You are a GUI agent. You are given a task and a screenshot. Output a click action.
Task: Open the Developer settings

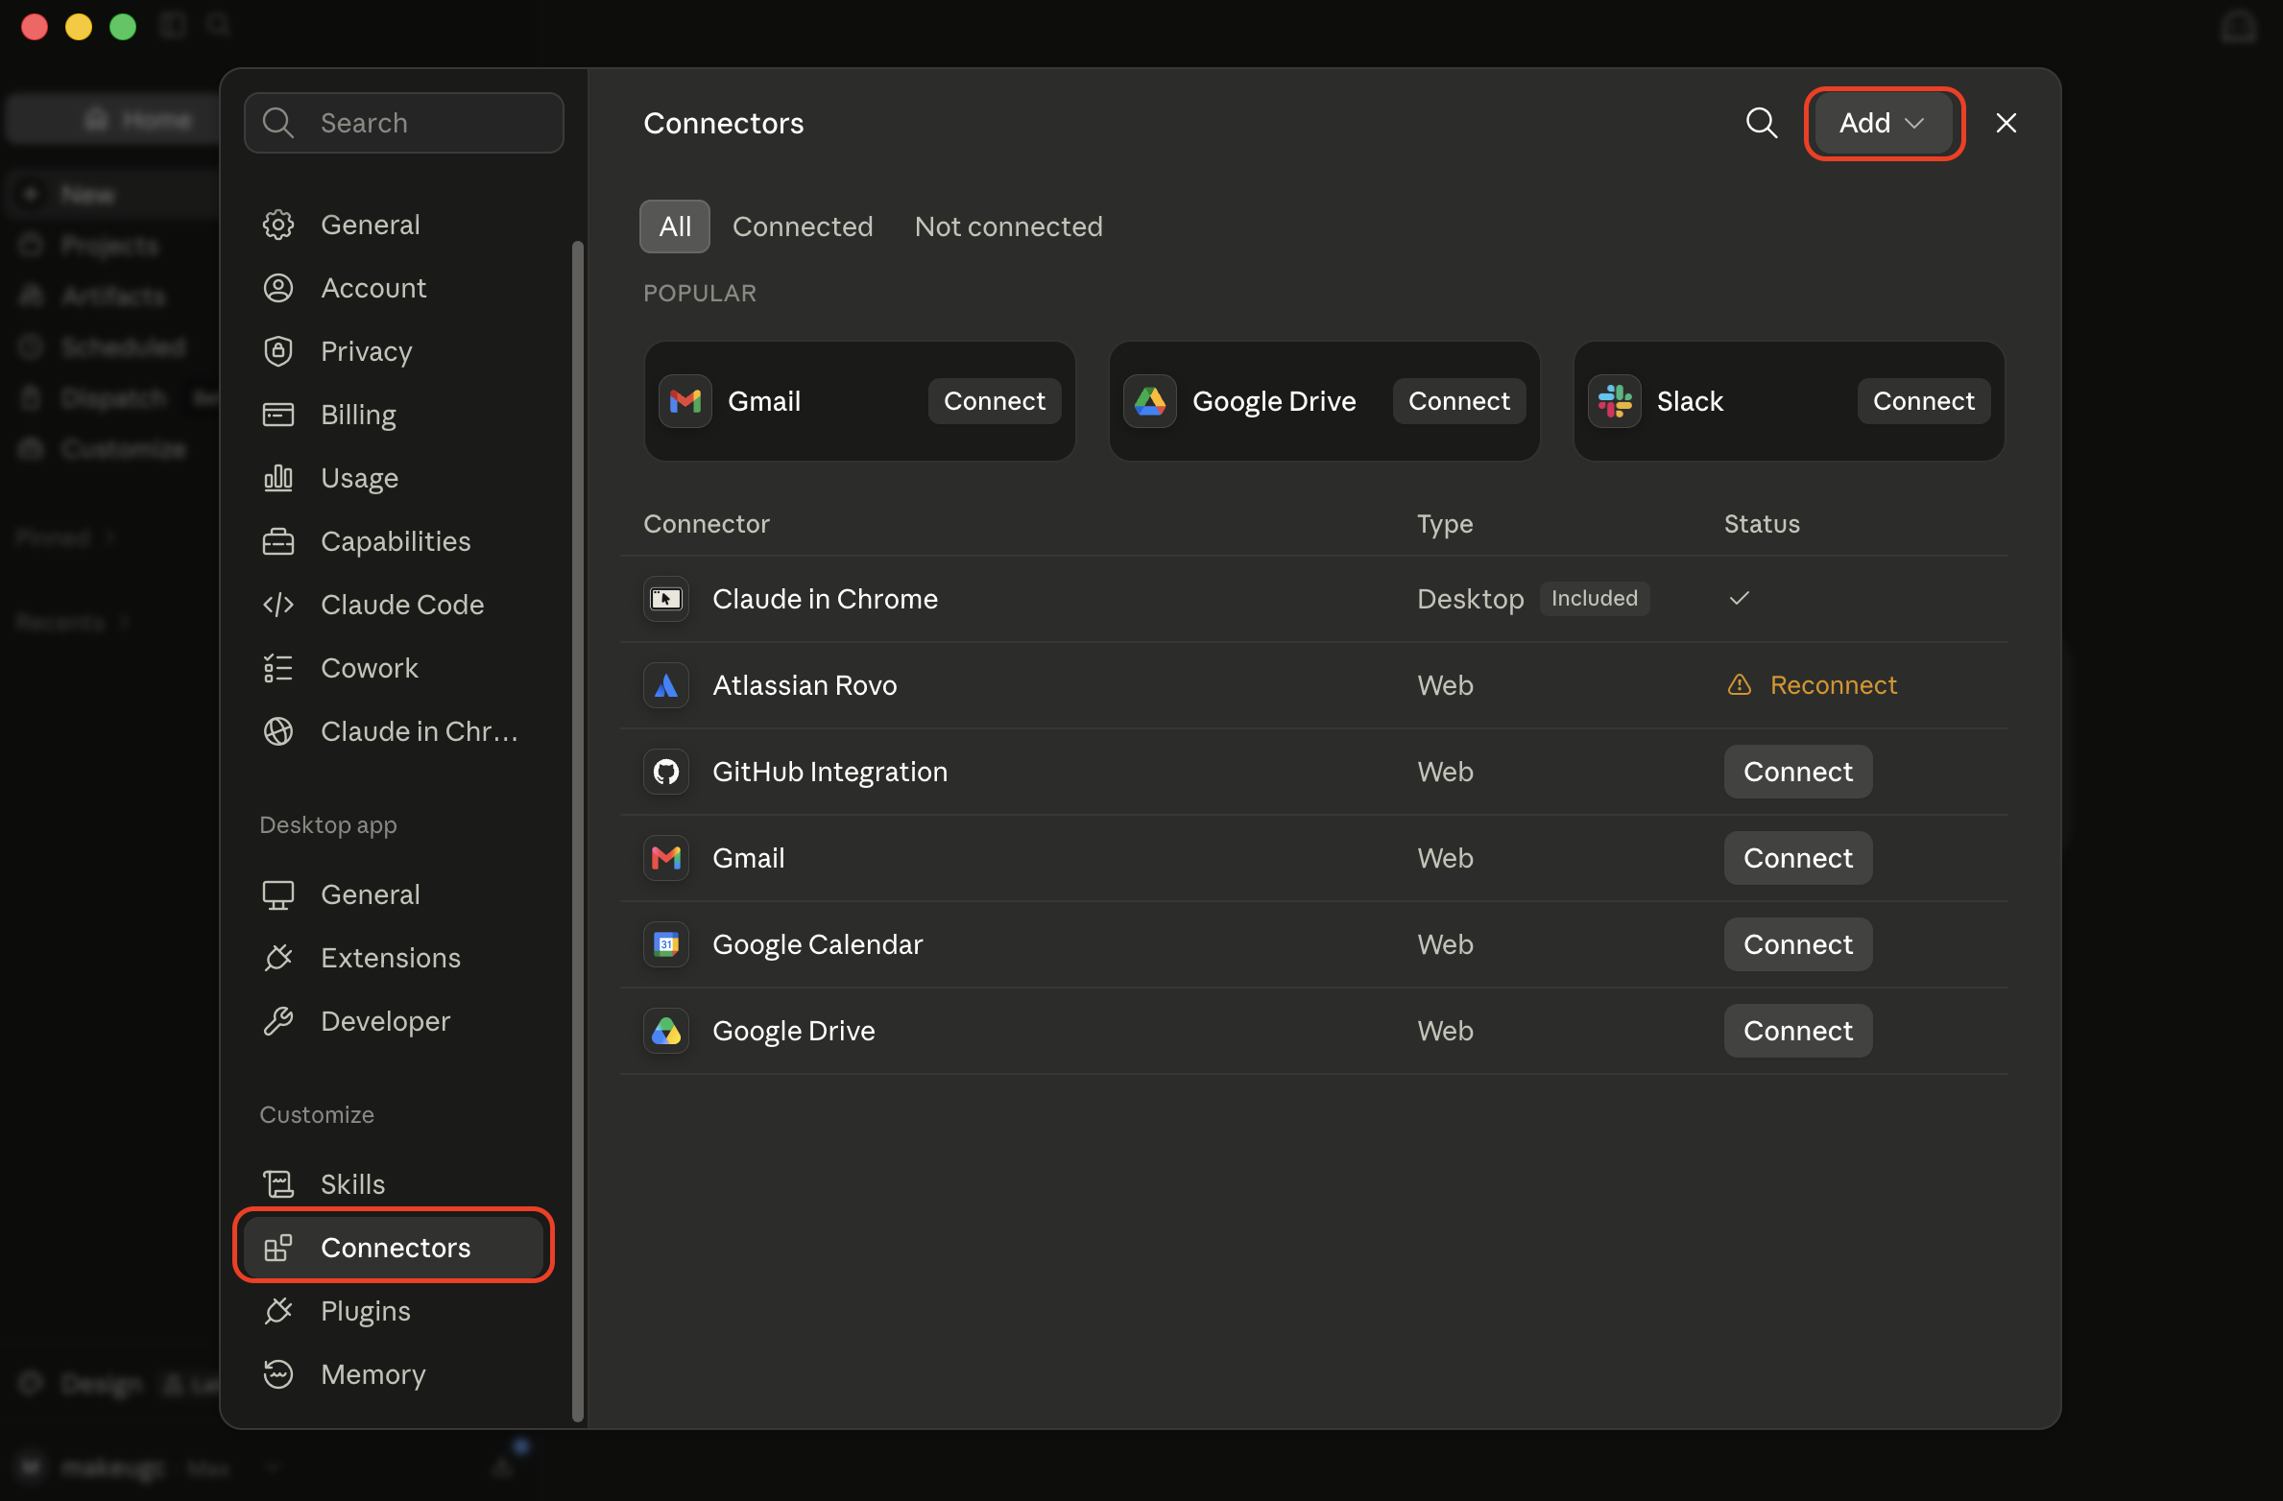(x=394, y=1021)
